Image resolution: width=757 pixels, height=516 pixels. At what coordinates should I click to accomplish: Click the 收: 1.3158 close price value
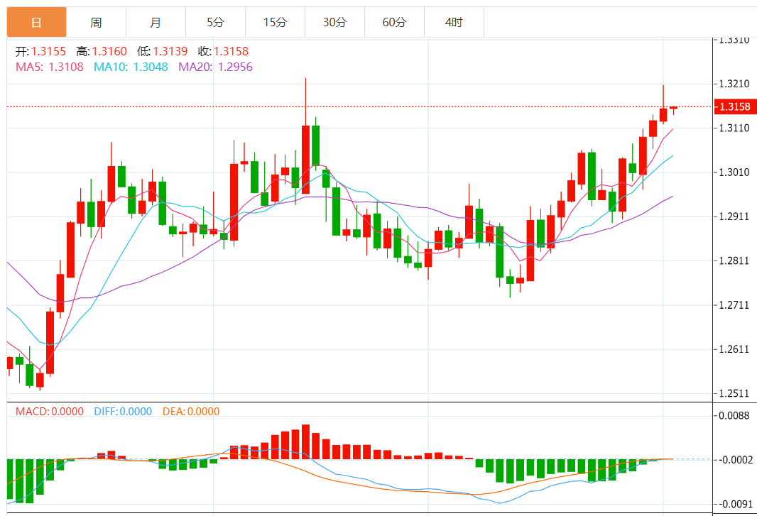click(223, 51)
